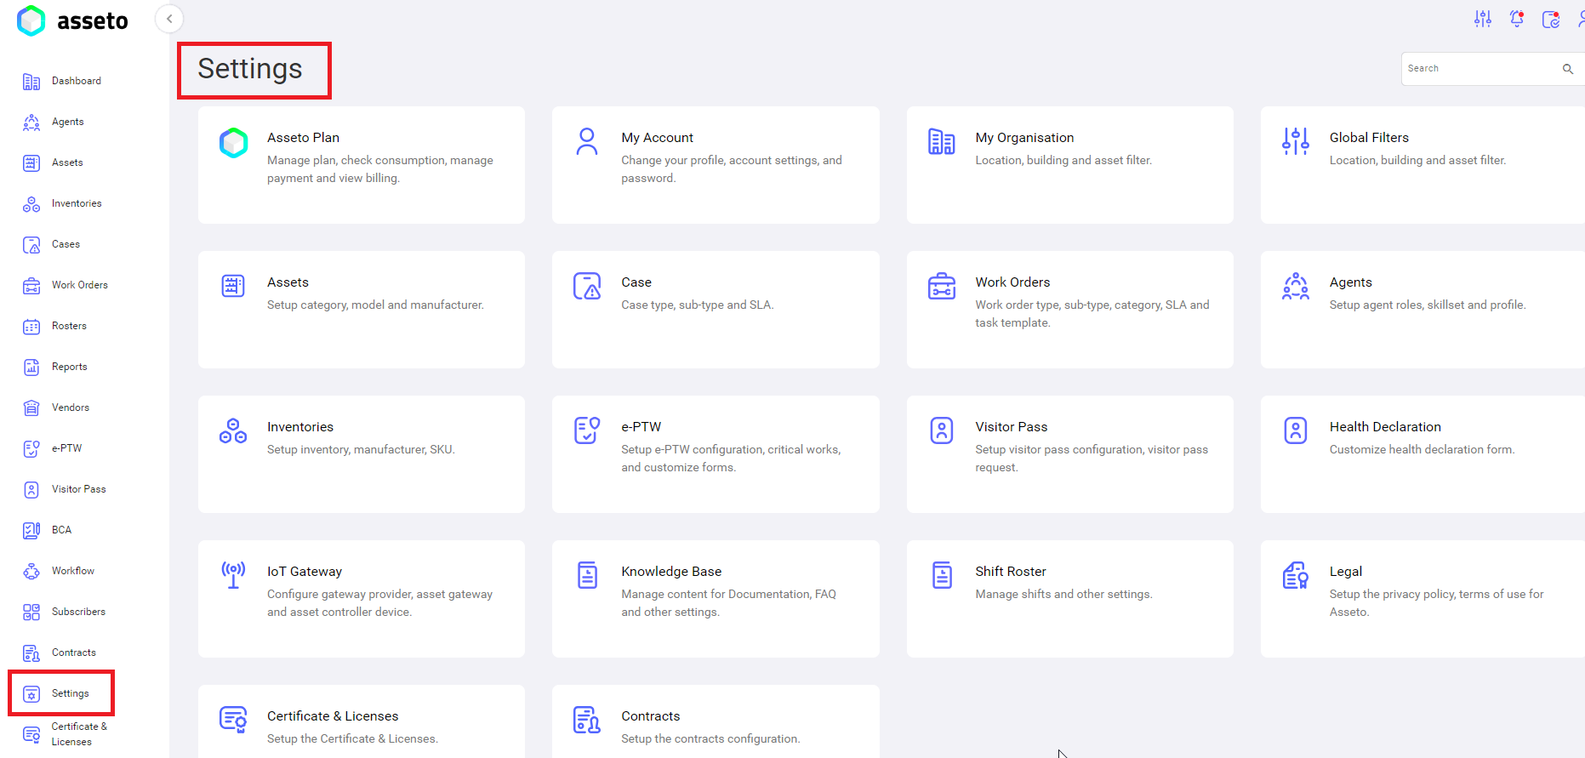Open the Certificate & Licenses card title
The height and width of the screenshot is (758, 1585).
[x=333, y=716]
